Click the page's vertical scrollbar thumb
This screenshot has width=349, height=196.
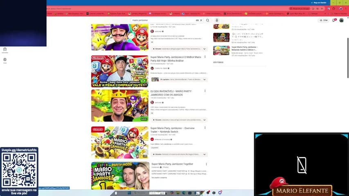(347, 58)
